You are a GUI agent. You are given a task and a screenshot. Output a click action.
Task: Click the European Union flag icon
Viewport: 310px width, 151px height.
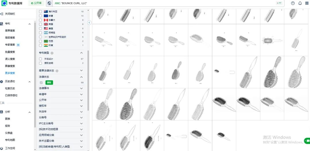[46, 16]
